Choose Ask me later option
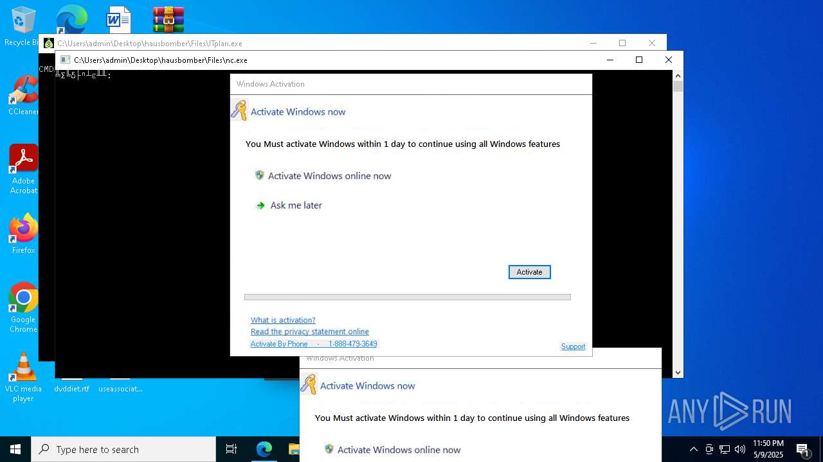This screenshot has width=823, height=462. tap(296, 205)
